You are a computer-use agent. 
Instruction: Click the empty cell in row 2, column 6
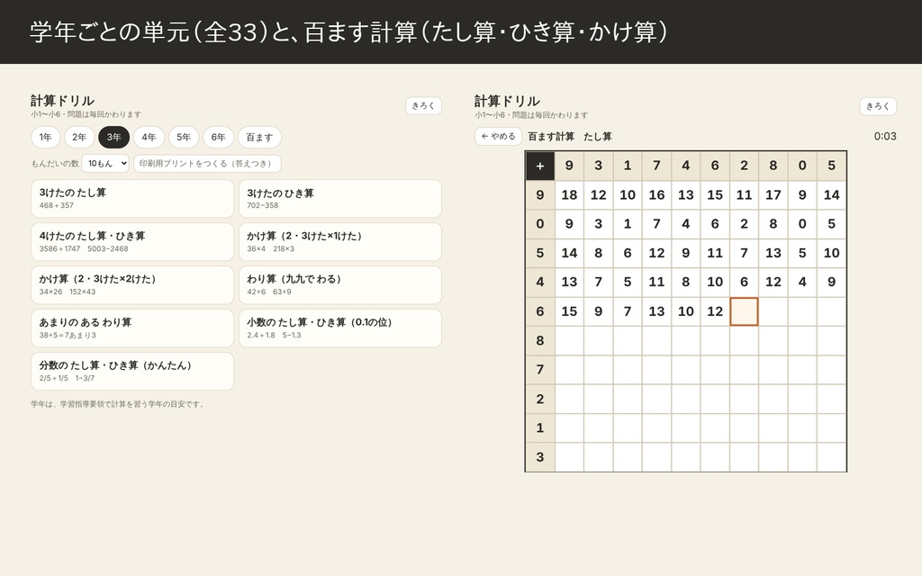point(715,399)
